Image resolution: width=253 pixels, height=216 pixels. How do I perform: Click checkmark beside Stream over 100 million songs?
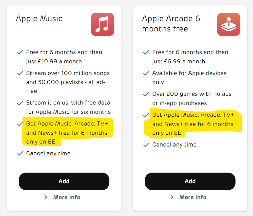(20, 73)
